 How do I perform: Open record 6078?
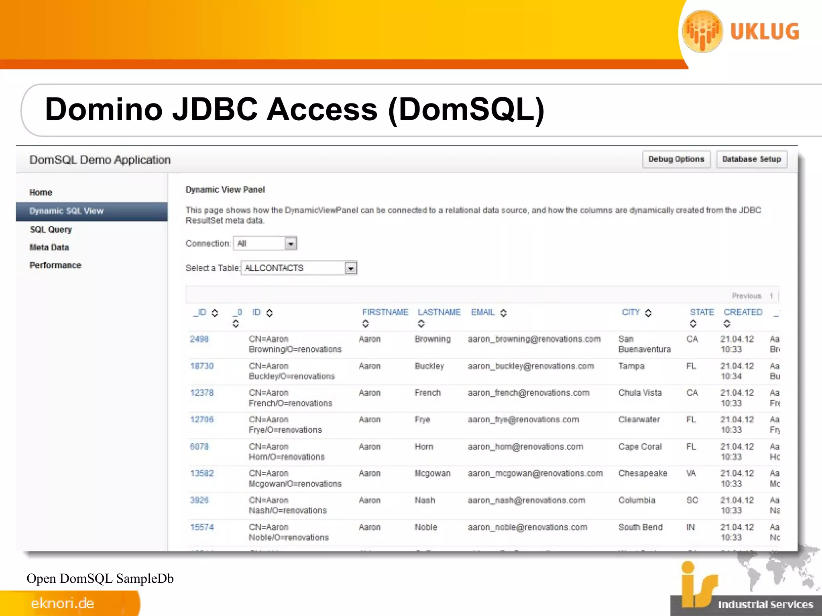pyautogui.click(x=199, y=447)
